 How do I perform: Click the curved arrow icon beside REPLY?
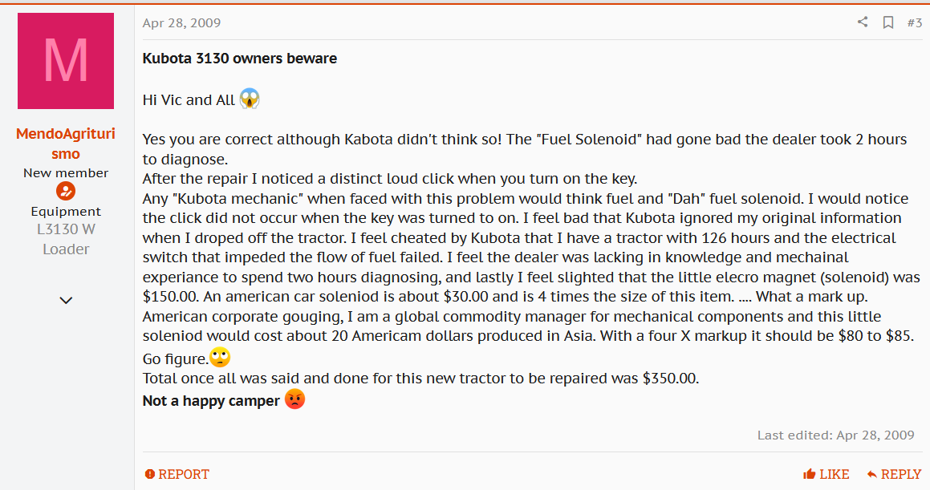tap(872, 474)
